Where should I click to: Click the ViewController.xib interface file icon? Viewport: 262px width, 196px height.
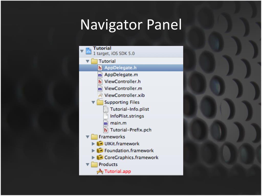coord(100,95)
